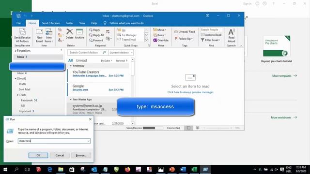Open Word from taskbar
The height and width of the screenshot is (174, 310).
(183, 170)
